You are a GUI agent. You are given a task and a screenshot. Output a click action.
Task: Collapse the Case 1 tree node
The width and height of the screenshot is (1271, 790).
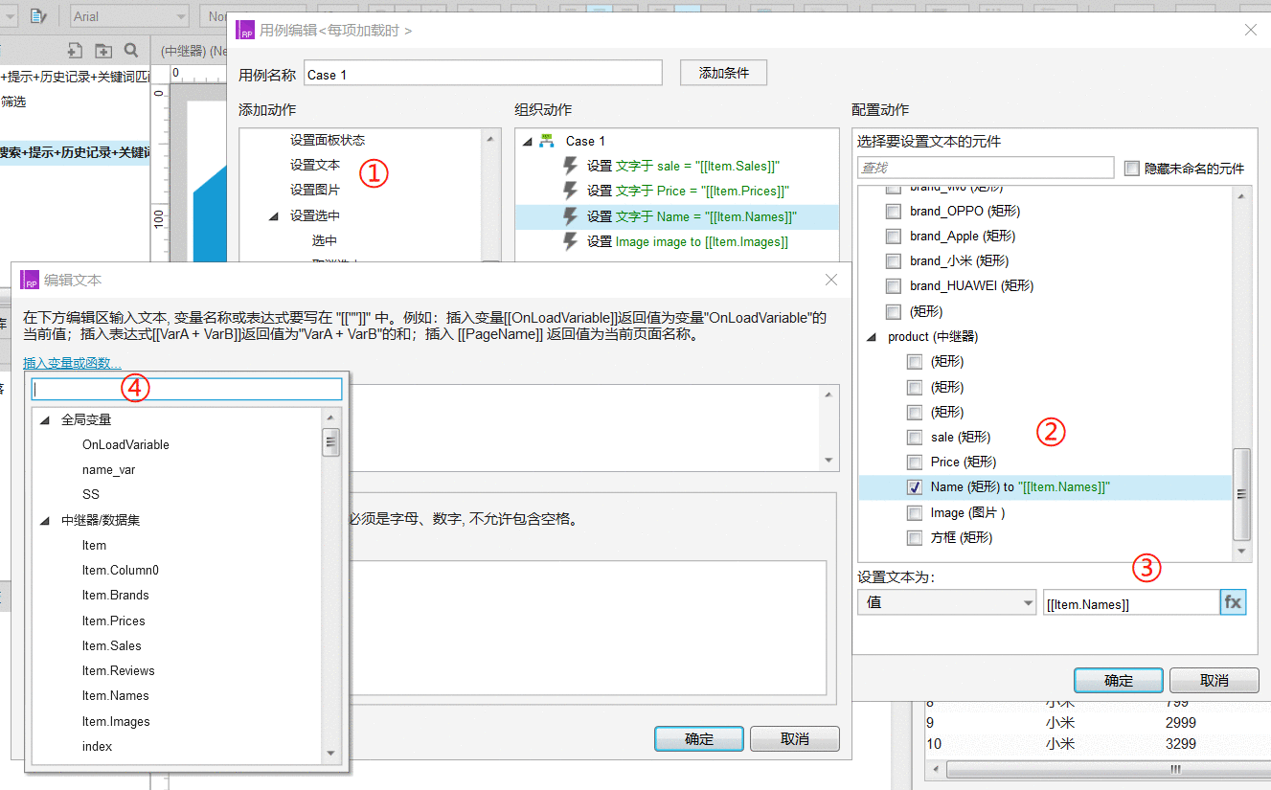click(x=527, y=141)
